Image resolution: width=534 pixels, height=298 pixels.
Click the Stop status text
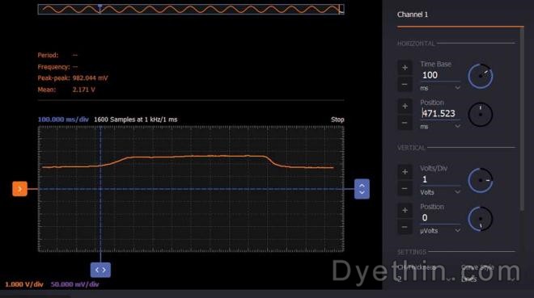pos(337,120)
